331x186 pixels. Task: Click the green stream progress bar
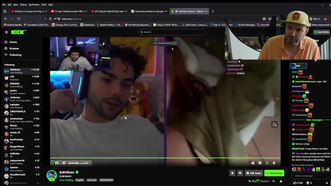[165, 158]
